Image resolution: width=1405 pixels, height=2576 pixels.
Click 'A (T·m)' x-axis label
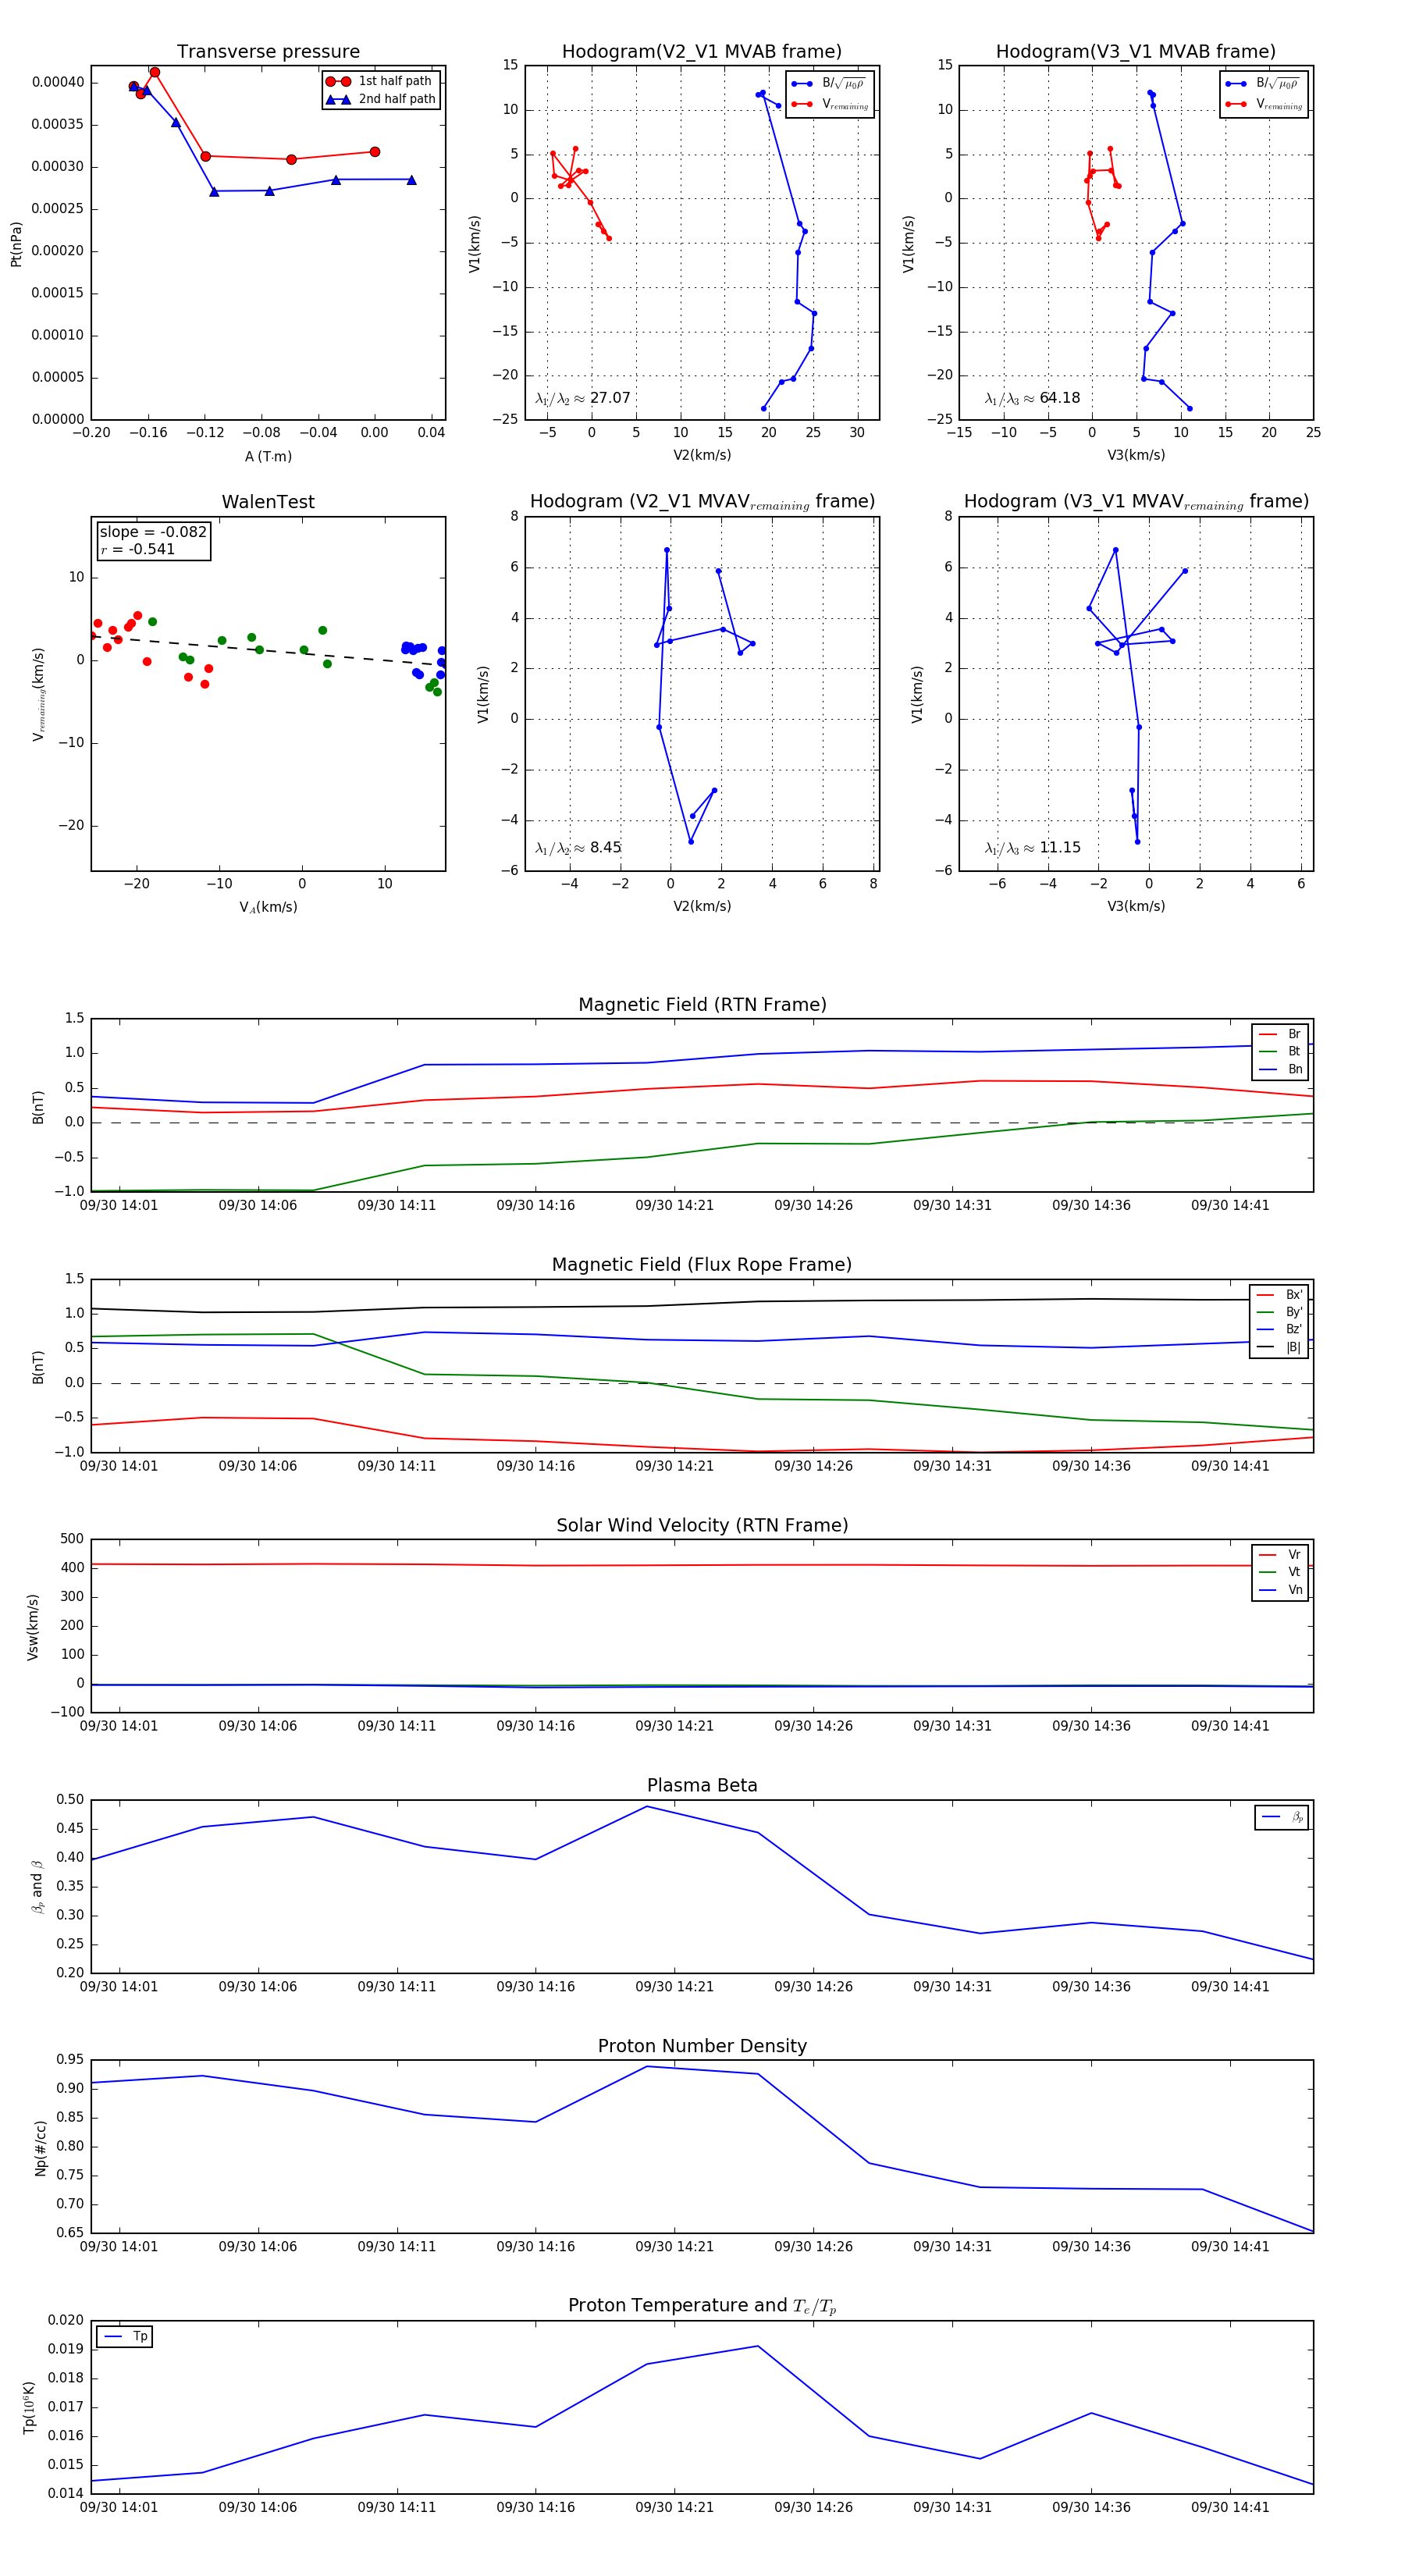click(x=268, y=457)
